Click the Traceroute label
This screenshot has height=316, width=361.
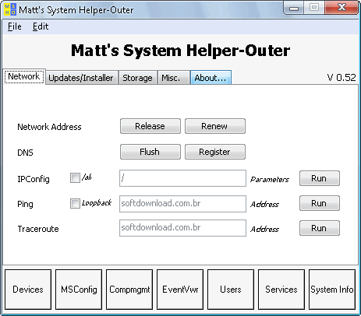38,229
